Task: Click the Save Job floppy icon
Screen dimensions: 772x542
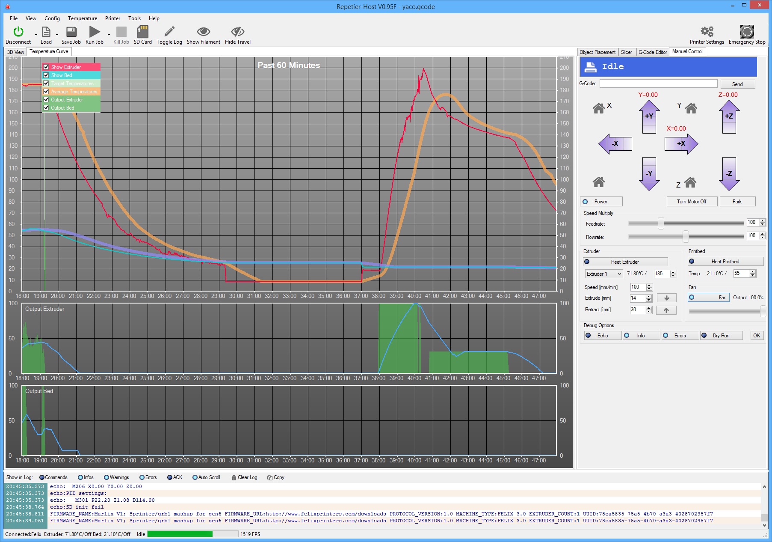Action: pyautogui.click(x=71, y=32)
